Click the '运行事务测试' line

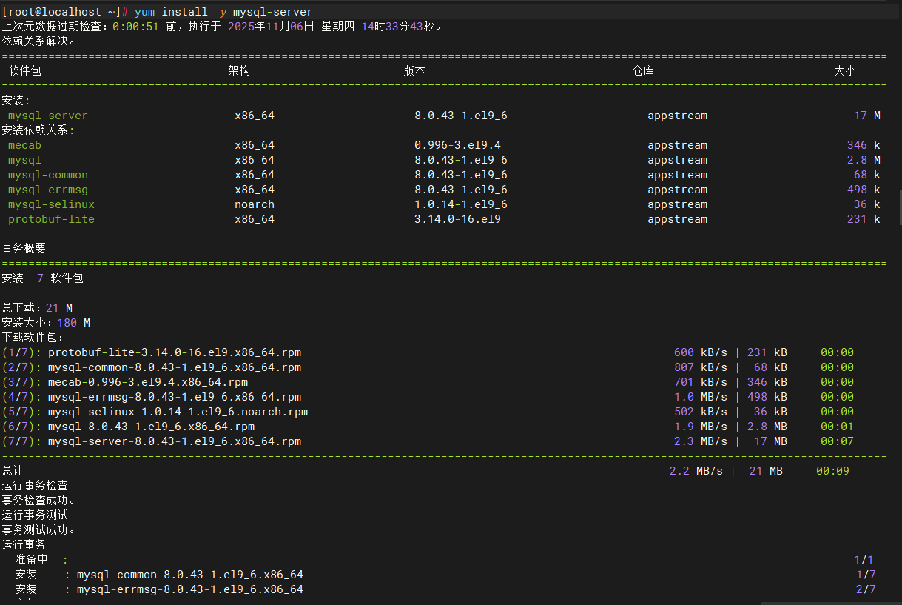point(35,515)
